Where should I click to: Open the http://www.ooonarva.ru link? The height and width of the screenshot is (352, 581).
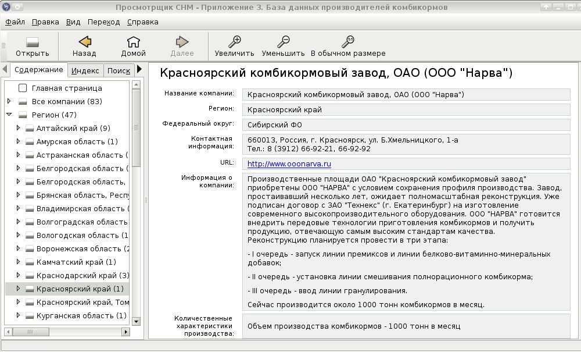[289, 164]
